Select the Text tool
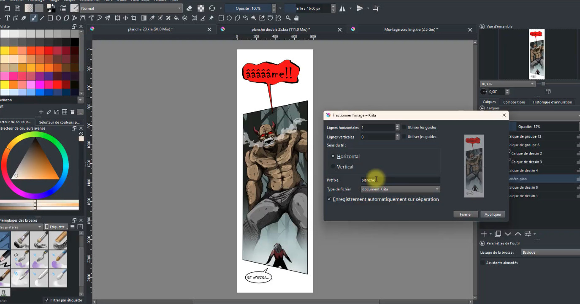 pos(8,18)
